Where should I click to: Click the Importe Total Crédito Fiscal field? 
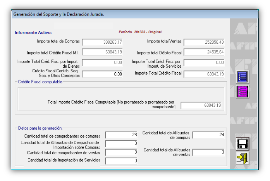coord(204,74)
